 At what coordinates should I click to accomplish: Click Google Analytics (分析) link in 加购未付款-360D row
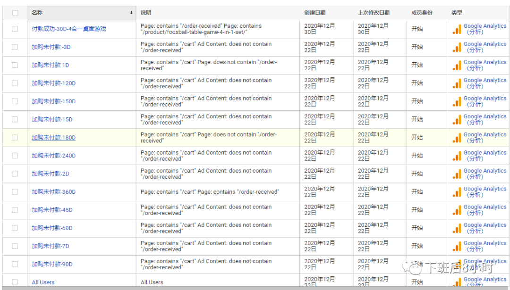click(x=485, y=192)
